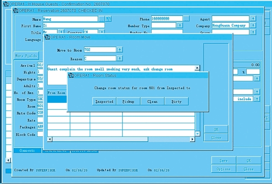Screen dimensions: 272x184
Task: Open the Member Type dropdown
Action: (180, 26)
